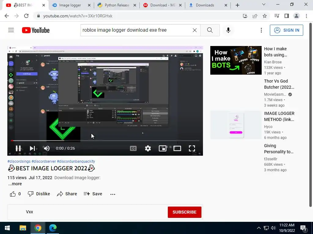Open the video settings gear
This screenshot has height=234, width=313.
[148, 148]
